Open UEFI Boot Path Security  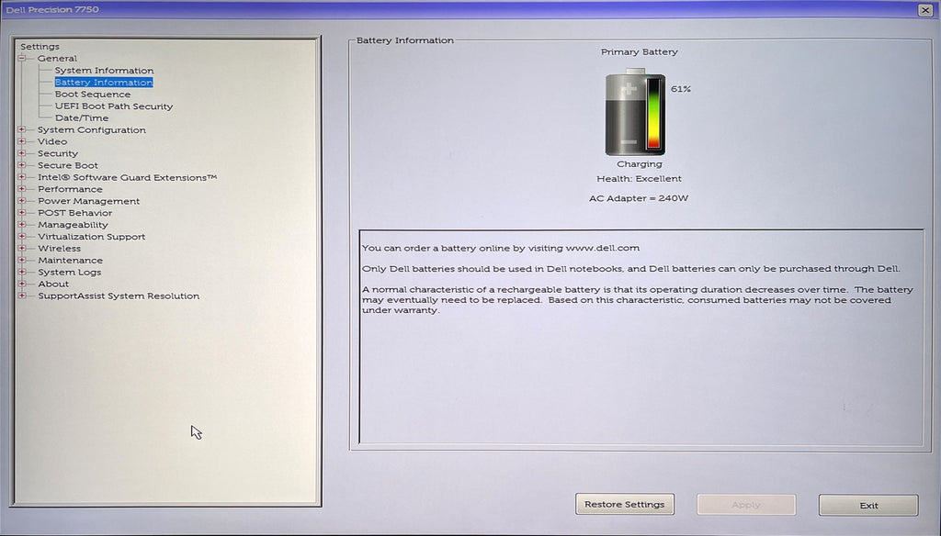114,106
